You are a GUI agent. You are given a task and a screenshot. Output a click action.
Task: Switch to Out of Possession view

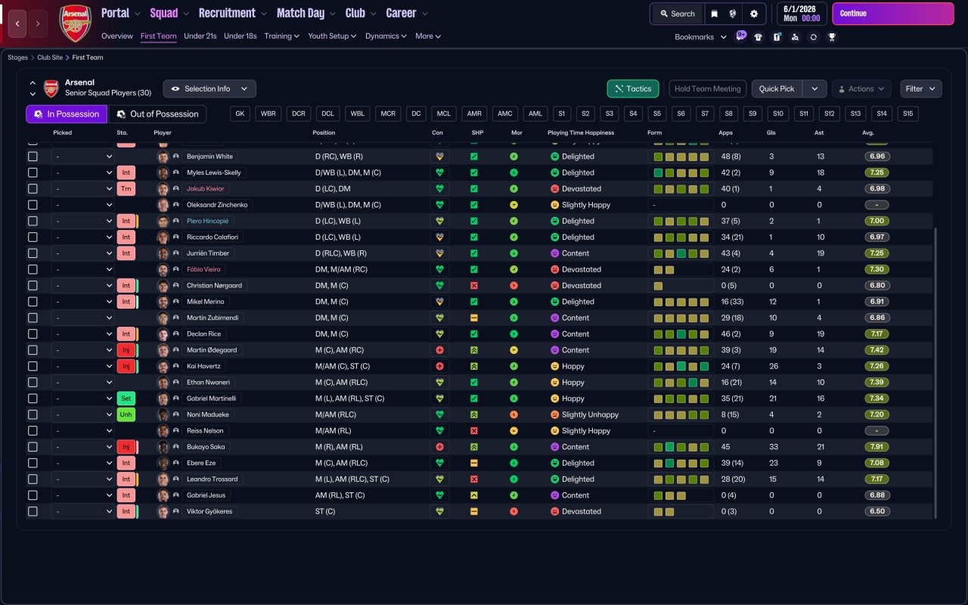click(x=157, y=114)
